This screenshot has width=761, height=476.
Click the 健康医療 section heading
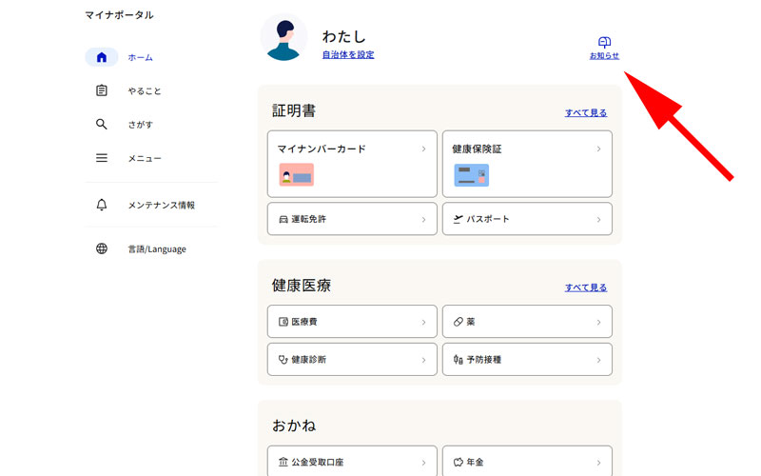point(302,286)
